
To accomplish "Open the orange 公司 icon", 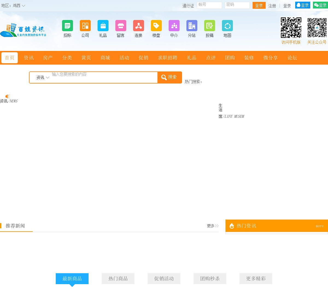I will tap(85, 26).
